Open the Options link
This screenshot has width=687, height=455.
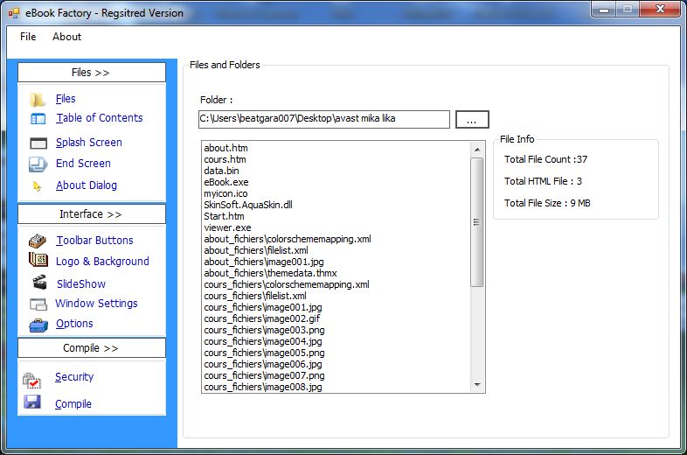pos(74,324)
